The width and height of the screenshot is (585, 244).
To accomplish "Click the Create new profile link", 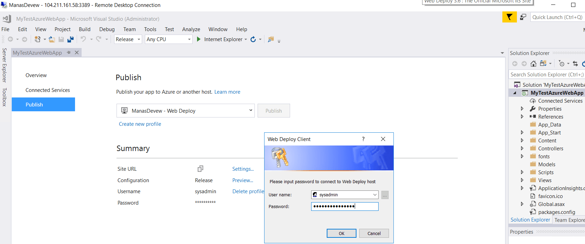I will click(x=140, y=124).
